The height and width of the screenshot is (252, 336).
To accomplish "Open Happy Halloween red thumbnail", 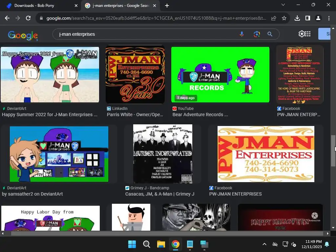I will point(280,217).
